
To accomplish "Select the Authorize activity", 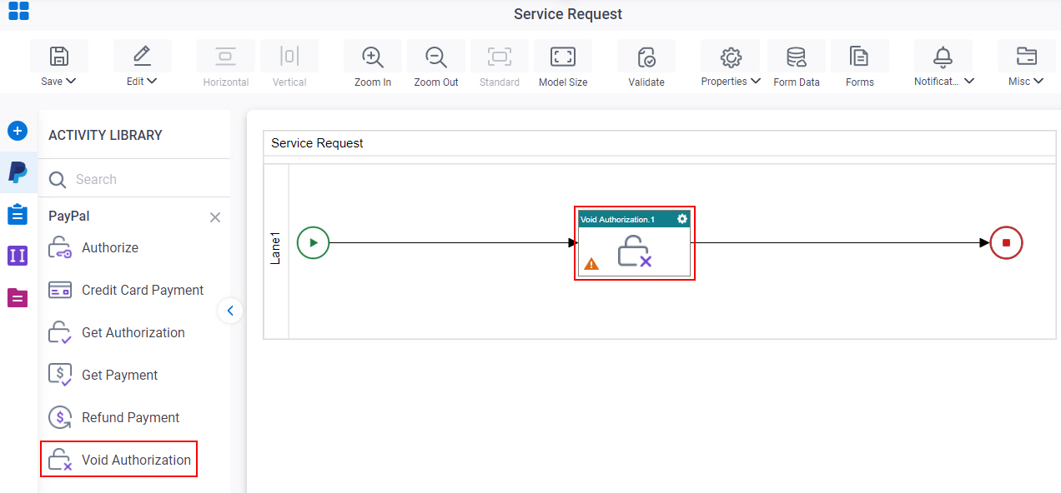I will 93,248.
